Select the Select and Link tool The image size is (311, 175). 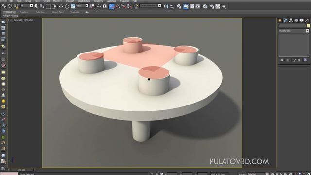[4, 6]
